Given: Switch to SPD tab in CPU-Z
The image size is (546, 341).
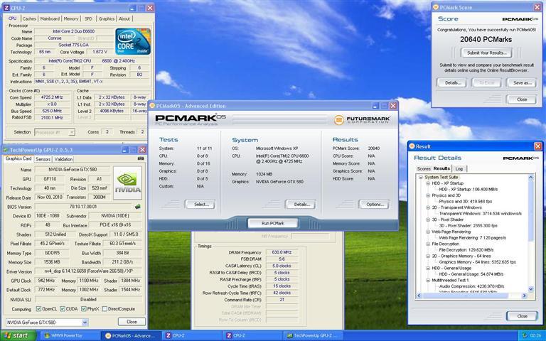Looking at the screenshot, I should 88,18.
